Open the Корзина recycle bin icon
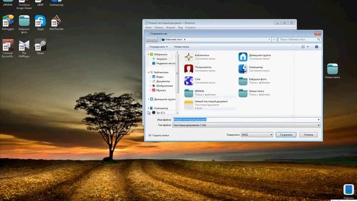 (x=349, y=192)
